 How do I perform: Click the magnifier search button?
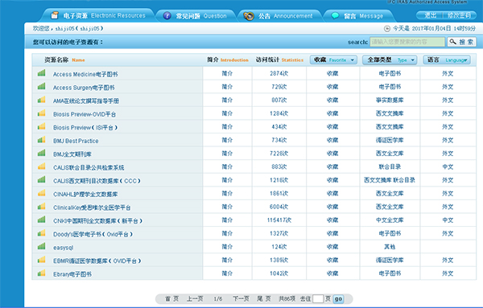[x=462, y=42]
